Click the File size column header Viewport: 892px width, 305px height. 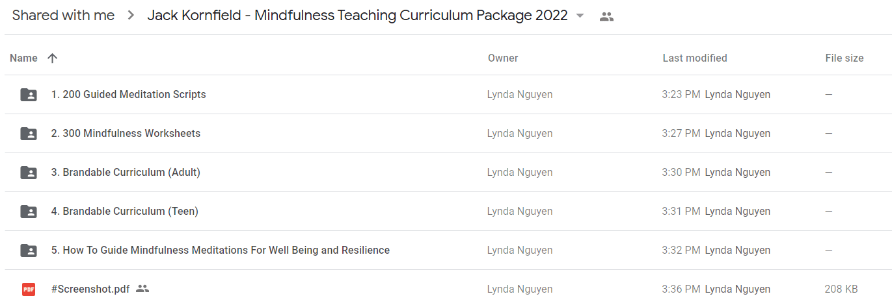(845, 58)
